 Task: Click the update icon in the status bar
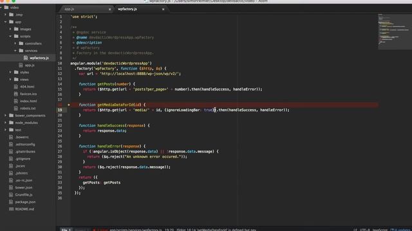tap(392, 230)
